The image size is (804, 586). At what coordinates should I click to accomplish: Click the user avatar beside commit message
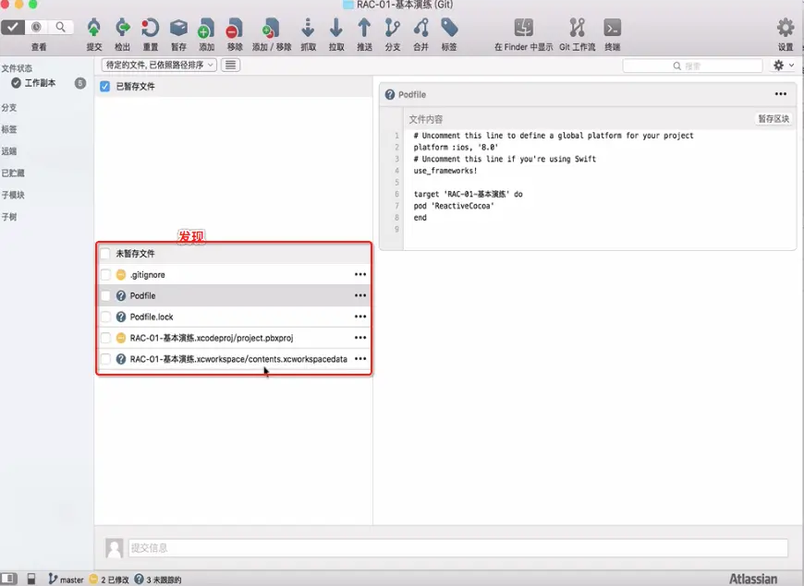tap(115, 547)
